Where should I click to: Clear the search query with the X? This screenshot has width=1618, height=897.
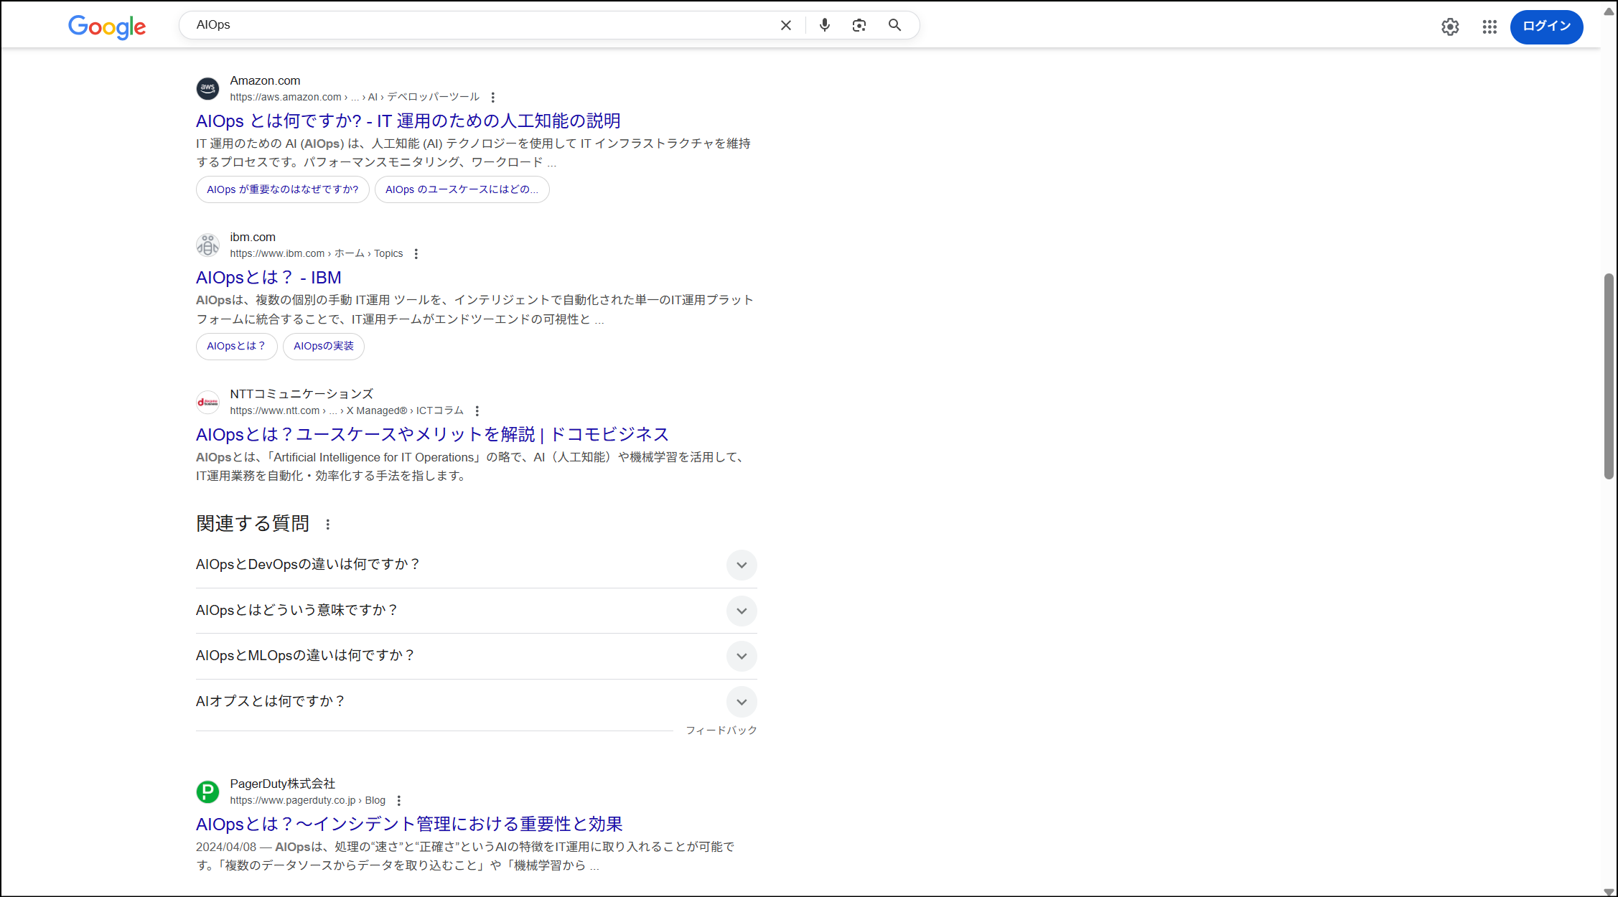tap(785, 24)
